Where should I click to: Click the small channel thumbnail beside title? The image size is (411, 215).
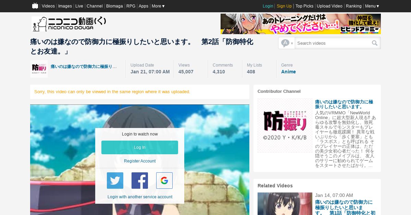(x=39, y=69)
